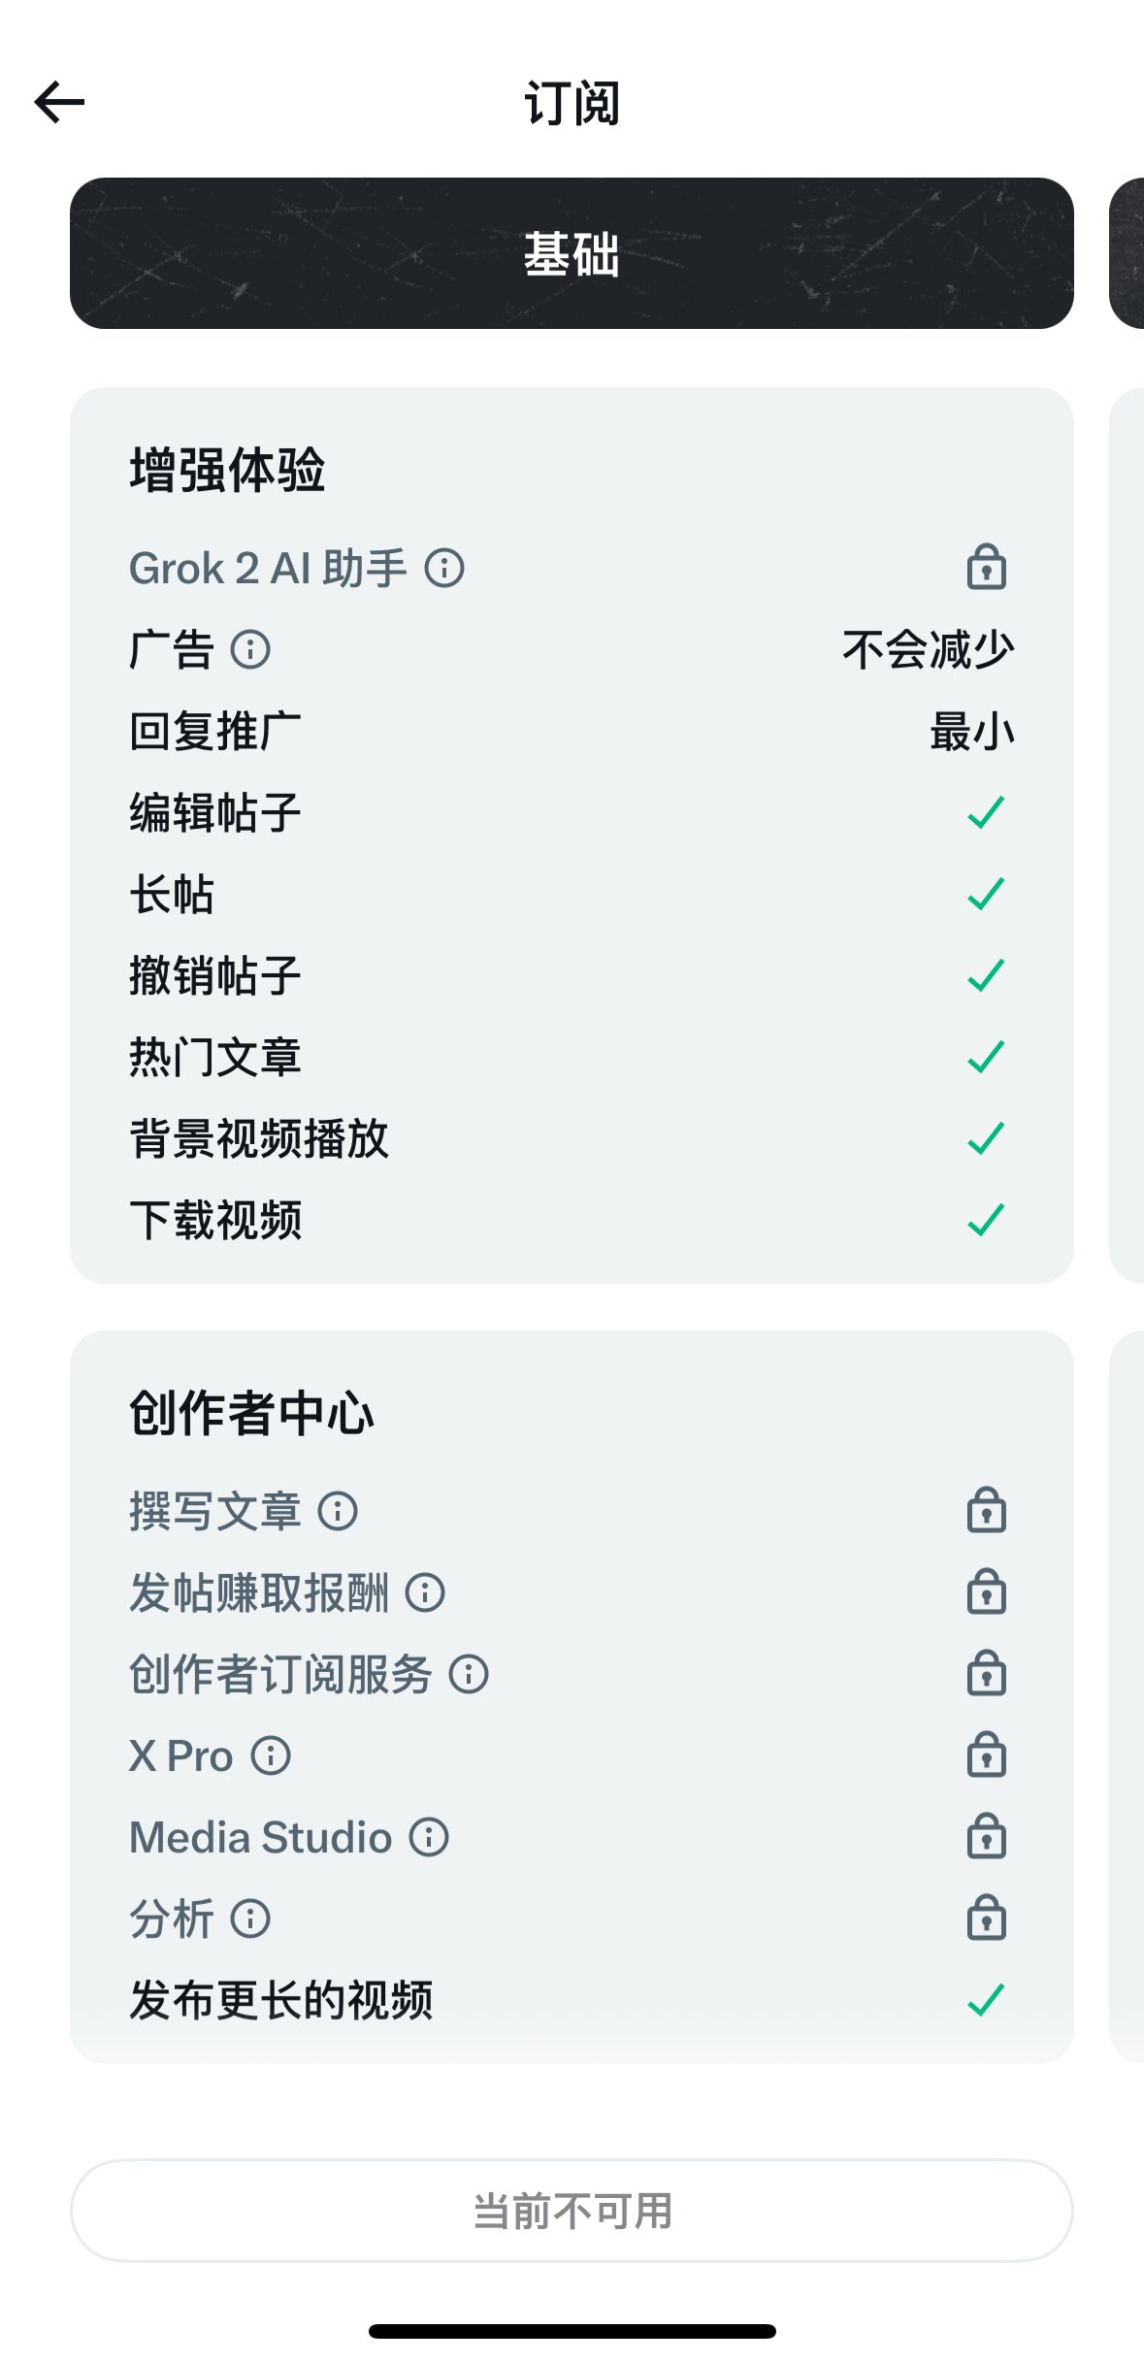Select the 基础 plan tab
The height and width of the screenshot is (2362, 1144).
coord(572,253)
